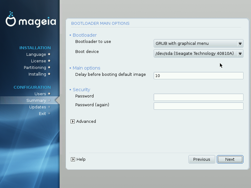Viewport: 251px width, 188px height.
Task: Click the 'Bootloader to use' label
Action: pos(93,42)
